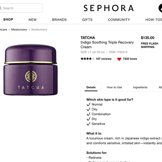
Task: Click the gold Tatcha emblem on the jar
Action: [x=31, y=77]
